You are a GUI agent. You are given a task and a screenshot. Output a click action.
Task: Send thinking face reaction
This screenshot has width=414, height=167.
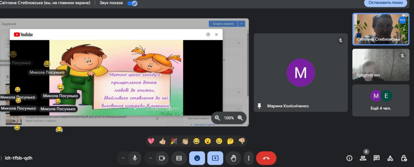click(230, 141)
